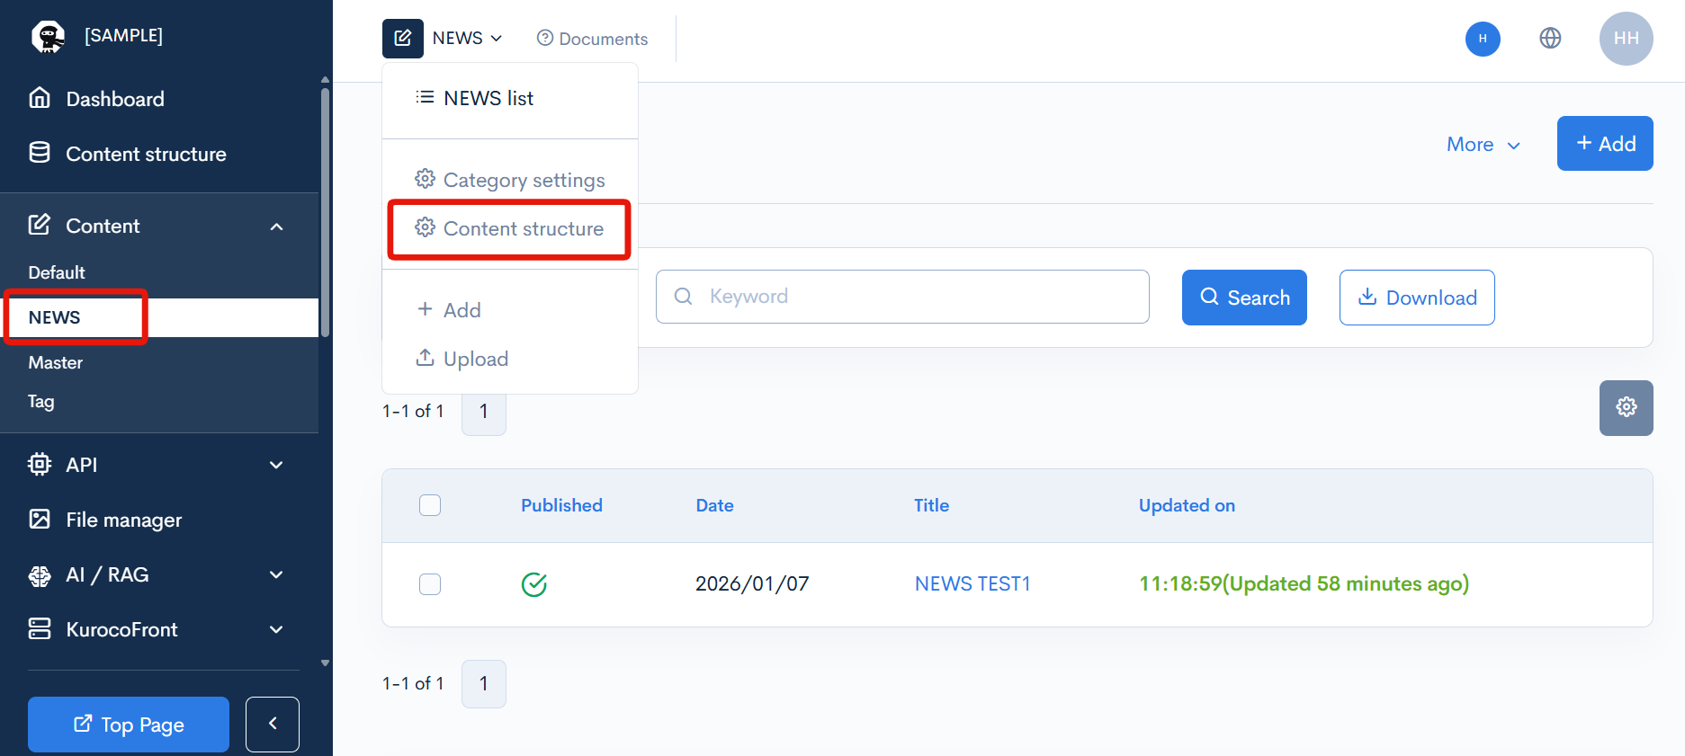Expand the API sidebar section
The width and height of the screenshot is (1685, 756).
[276, 465]
